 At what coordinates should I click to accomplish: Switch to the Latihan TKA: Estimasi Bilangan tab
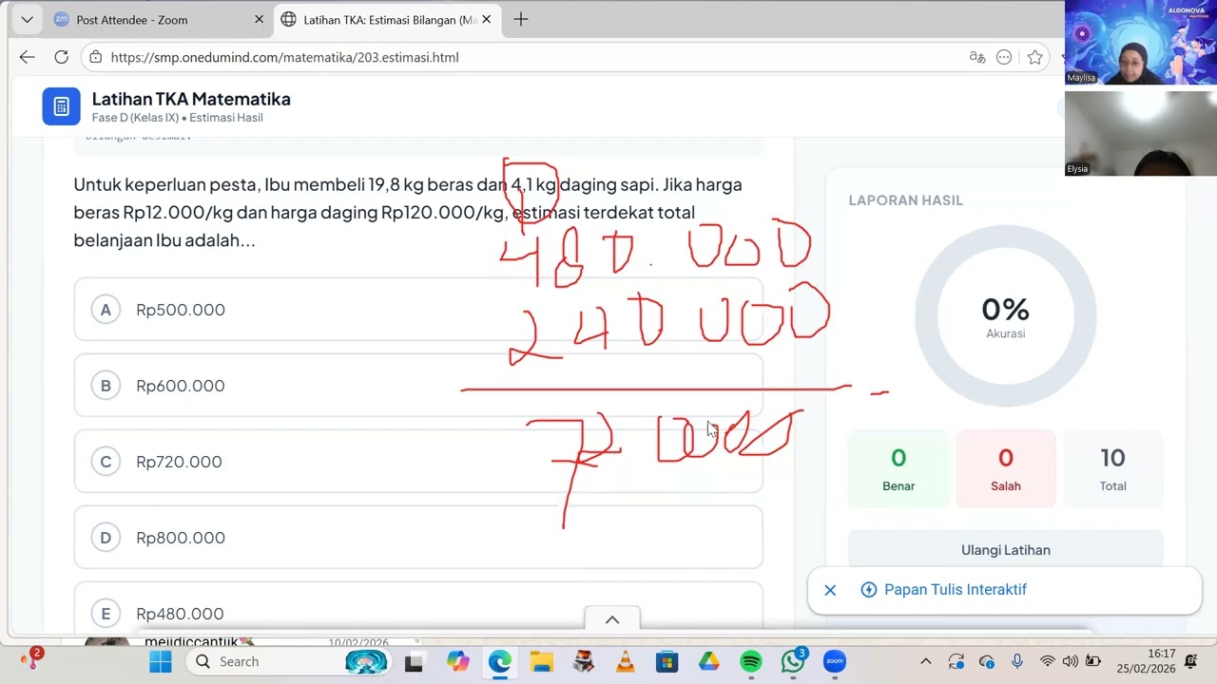[x=390, y=20]
